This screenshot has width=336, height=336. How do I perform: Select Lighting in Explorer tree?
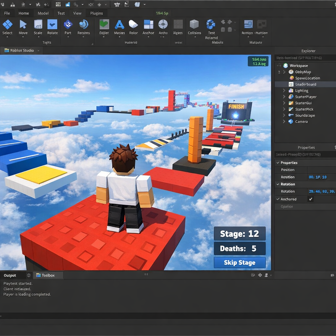point(302,91)
